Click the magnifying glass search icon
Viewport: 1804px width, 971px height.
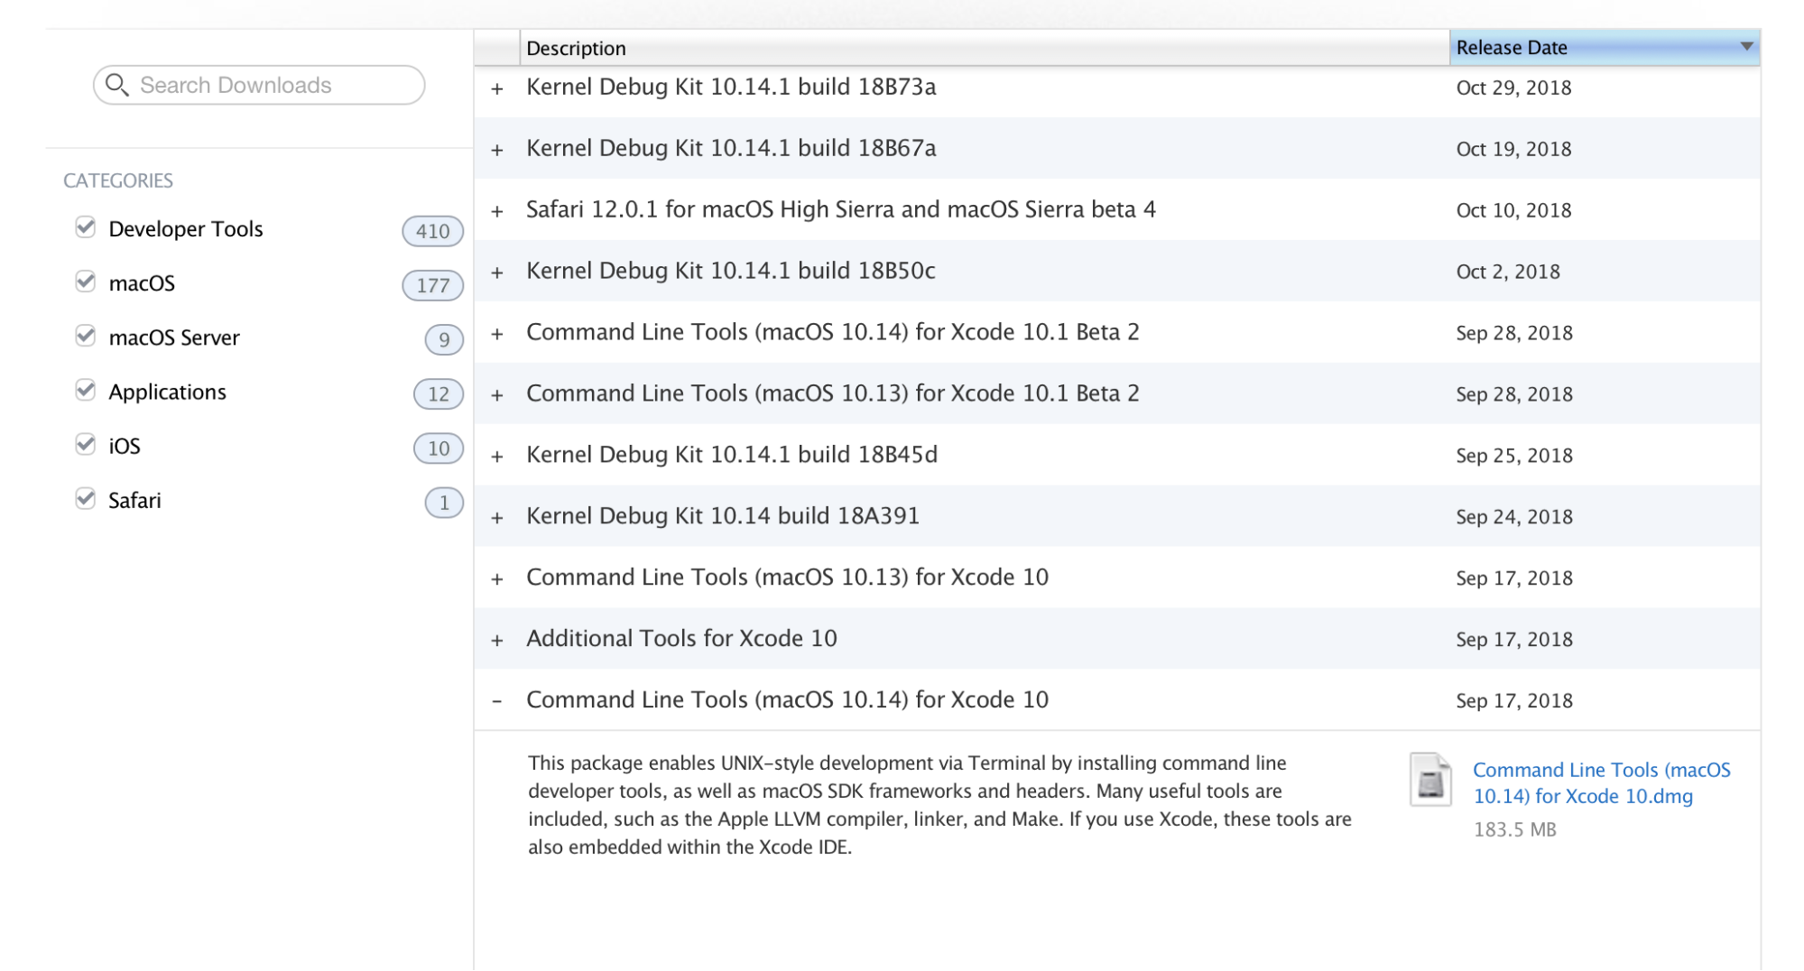click(117, 85)
